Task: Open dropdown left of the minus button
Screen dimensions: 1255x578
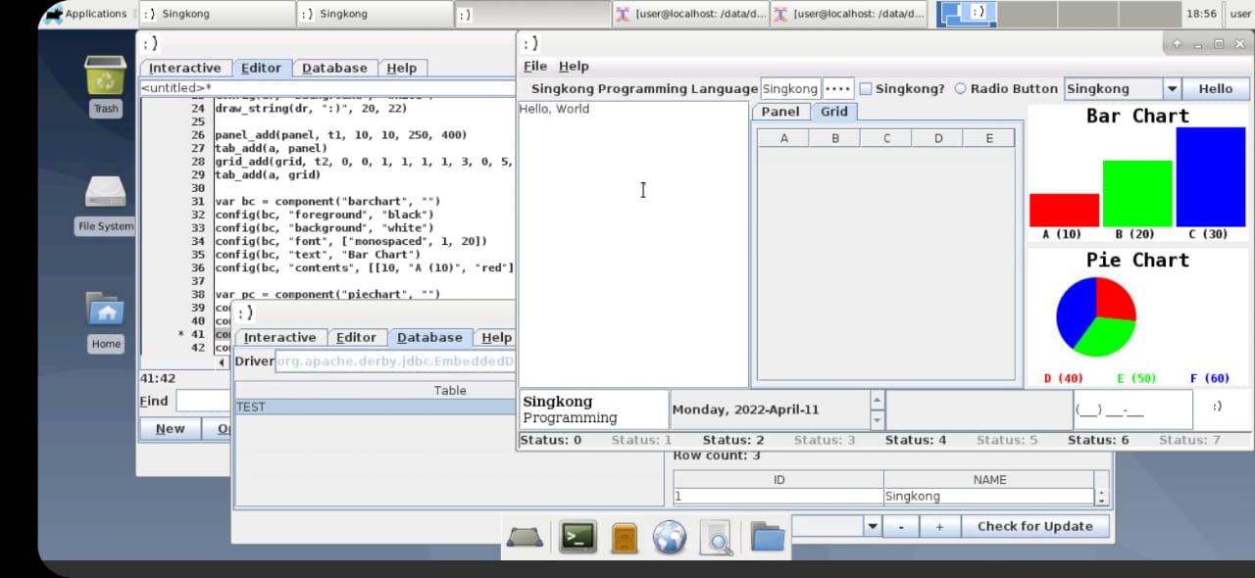Action: [872, 526]
